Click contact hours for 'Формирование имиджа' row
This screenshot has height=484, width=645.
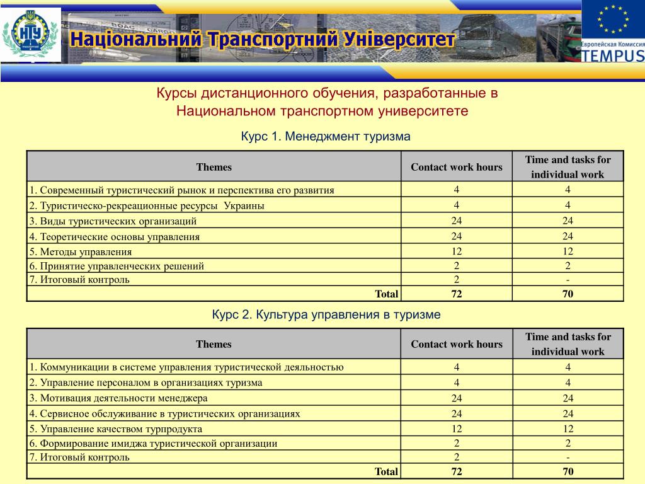click(457, 443)
